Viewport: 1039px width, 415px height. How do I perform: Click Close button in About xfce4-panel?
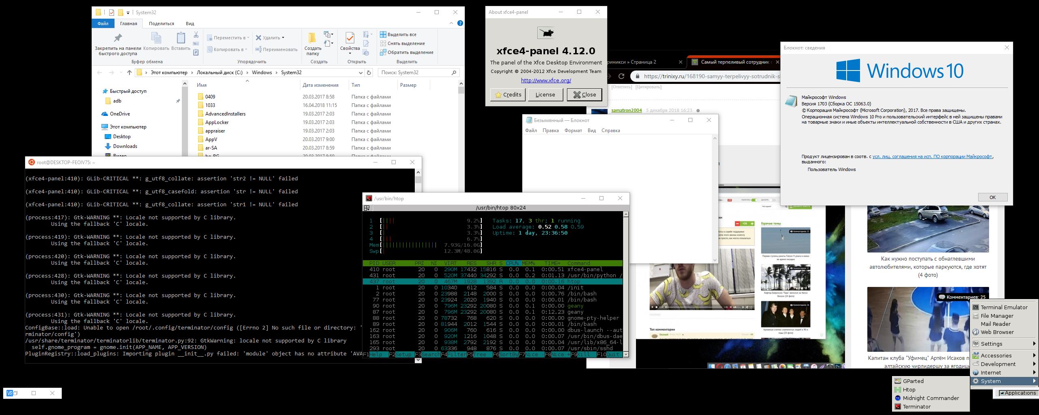pyautogui.click(x=584, y=94)
